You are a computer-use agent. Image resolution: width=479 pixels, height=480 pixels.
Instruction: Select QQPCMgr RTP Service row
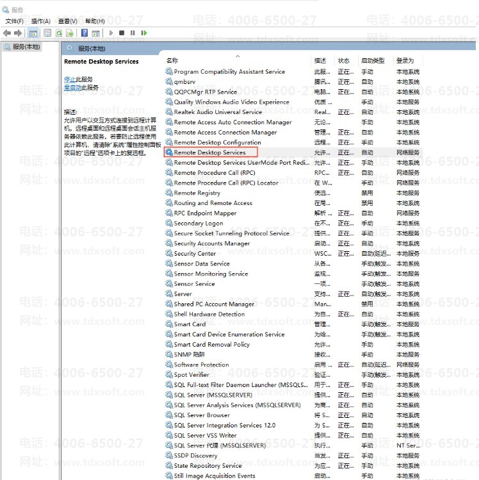pos(294,92)
